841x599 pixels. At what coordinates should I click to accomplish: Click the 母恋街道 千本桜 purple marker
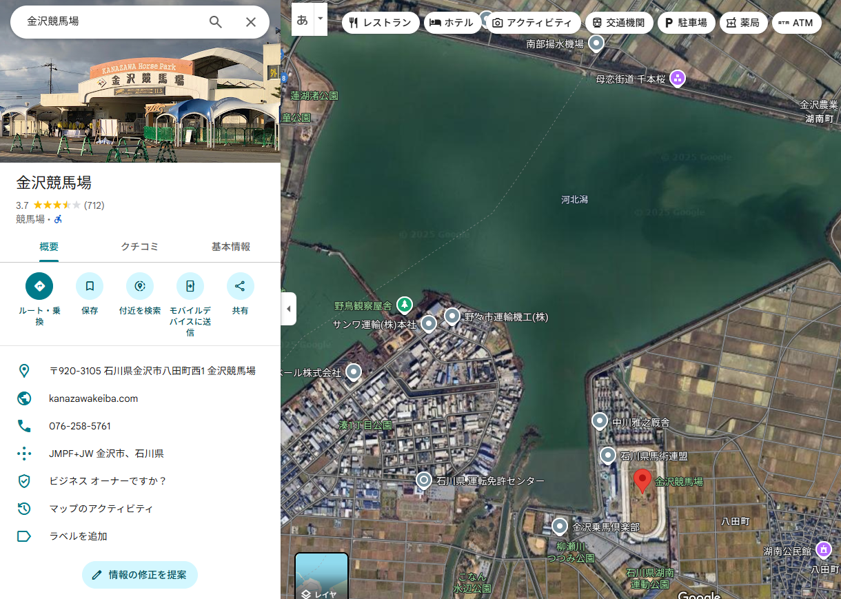point(678,79)
